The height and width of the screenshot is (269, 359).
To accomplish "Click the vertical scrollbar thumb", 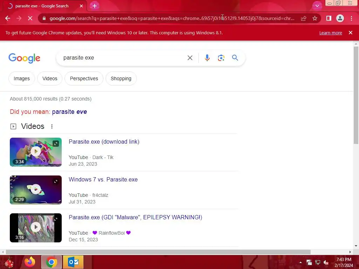I will click(x=356, y=95).
